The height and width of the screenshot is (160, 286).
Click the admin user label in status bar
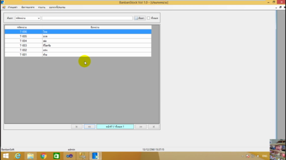pyautogui.click(x=71, y=149)
